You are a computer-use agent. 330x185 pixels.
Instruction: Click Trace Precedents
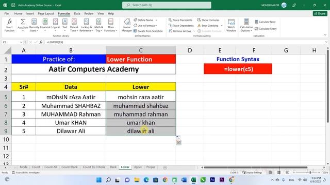(x=180, y=20)
